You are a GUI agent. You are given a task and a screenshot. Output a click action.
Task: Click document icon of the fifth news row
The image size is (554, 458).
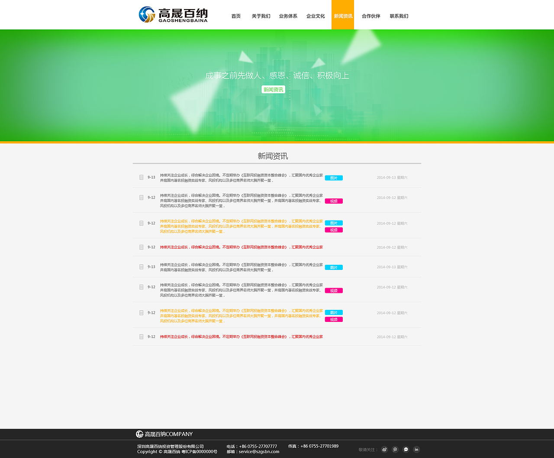pos(142,267)
